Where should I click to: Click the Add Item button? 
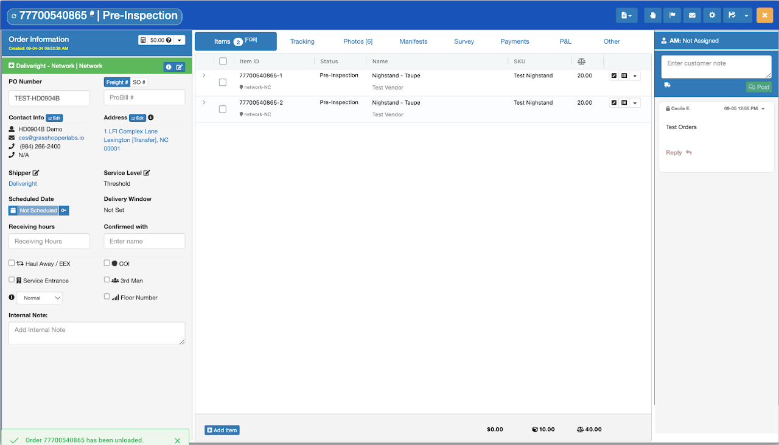[222, 430]
